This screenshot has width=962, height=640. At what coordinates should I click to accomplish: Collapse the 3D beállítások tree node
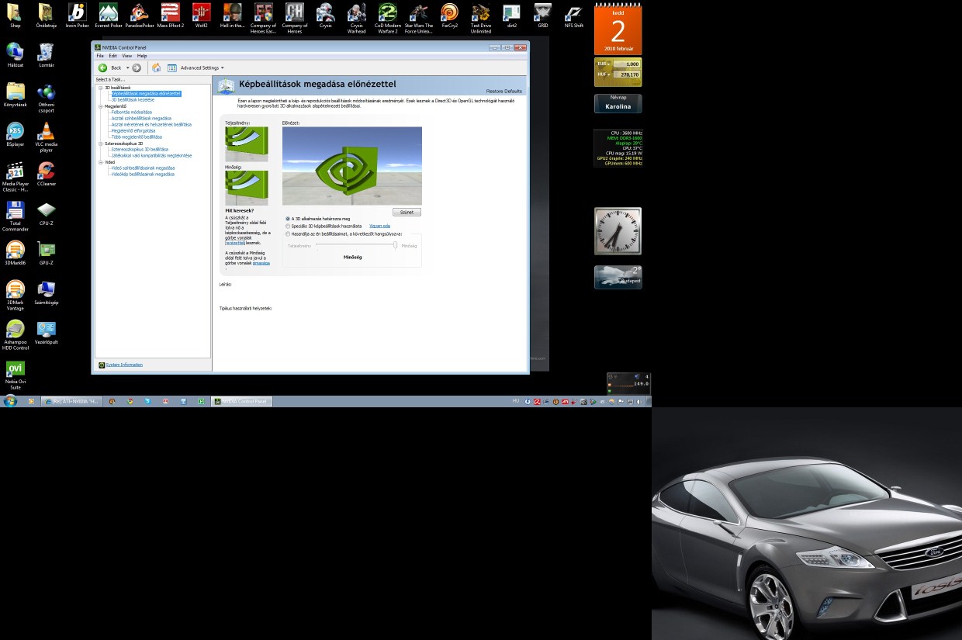tap(100, 88)
